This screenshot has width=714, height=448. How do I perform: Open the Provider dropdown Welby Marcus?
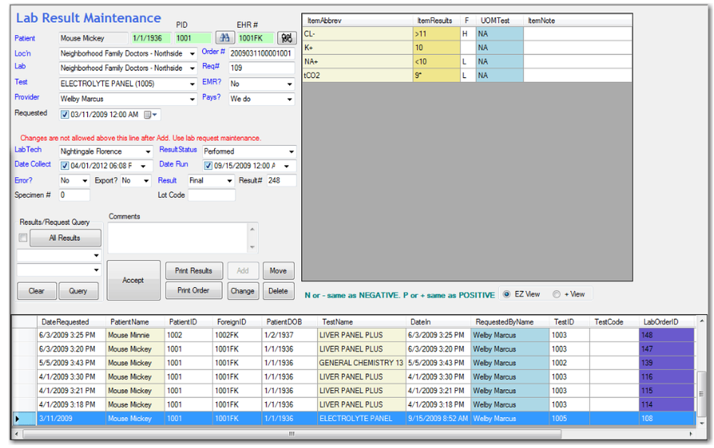point(192,99)
